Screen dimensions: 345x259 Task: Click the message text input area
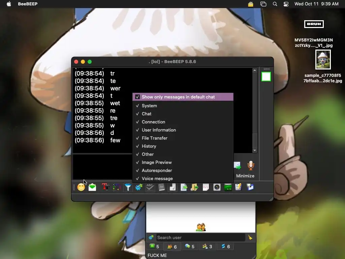[102, 167]
